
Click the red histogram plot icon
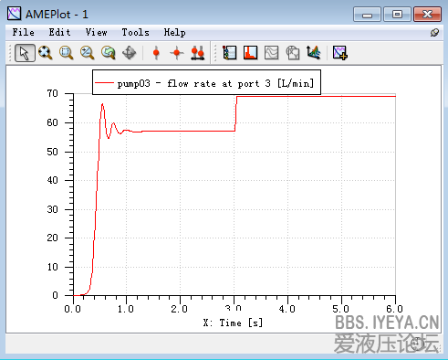click(x=250, y=53)
